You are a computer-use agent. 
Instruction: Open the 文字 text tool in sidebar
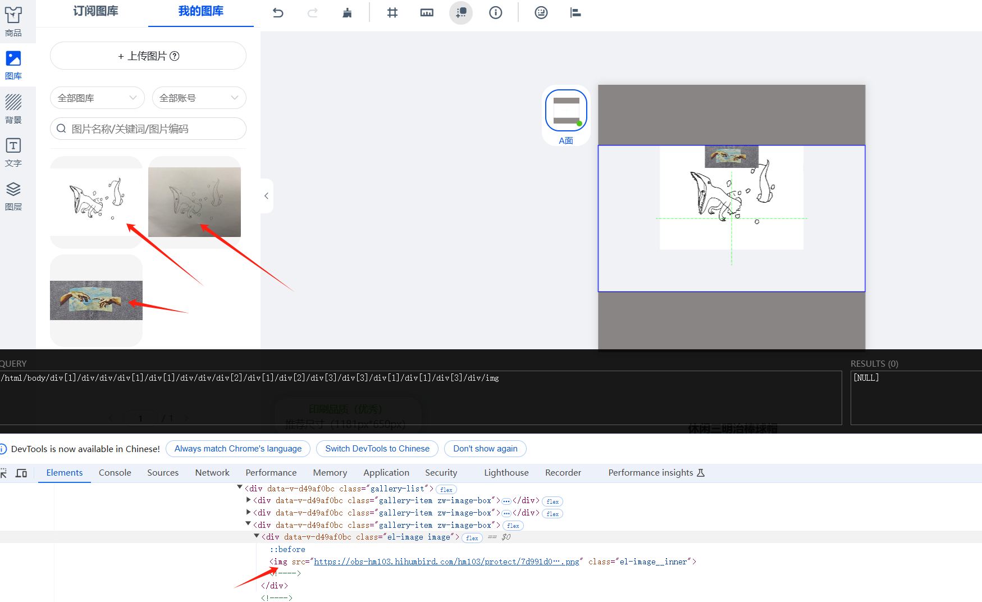click(13, 152)
